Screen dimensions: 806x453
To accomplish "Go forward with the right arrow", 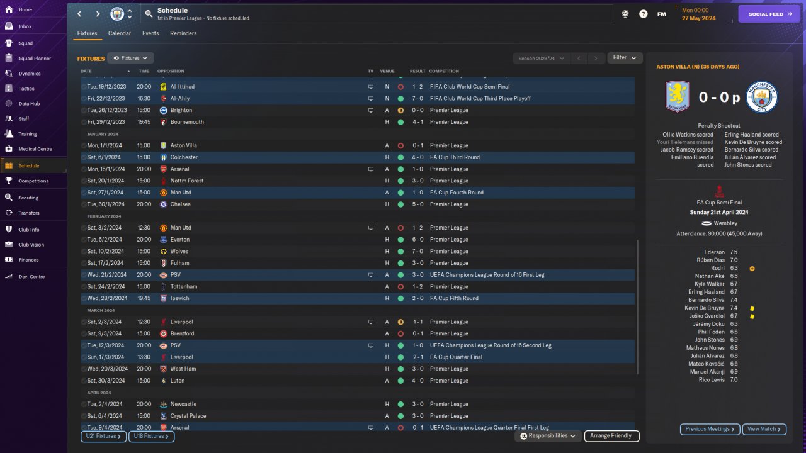I will click(98, 14).
